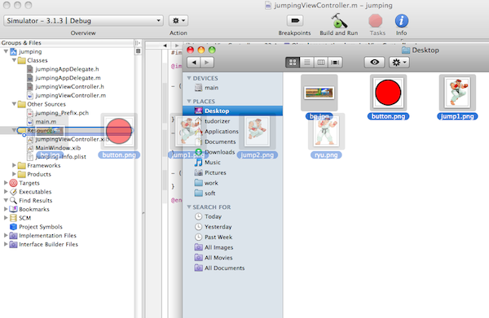Click the Breakpoints toolbar icon
Image resolution: width=489 pixels, height=318 pixels.
pos(295,21)
